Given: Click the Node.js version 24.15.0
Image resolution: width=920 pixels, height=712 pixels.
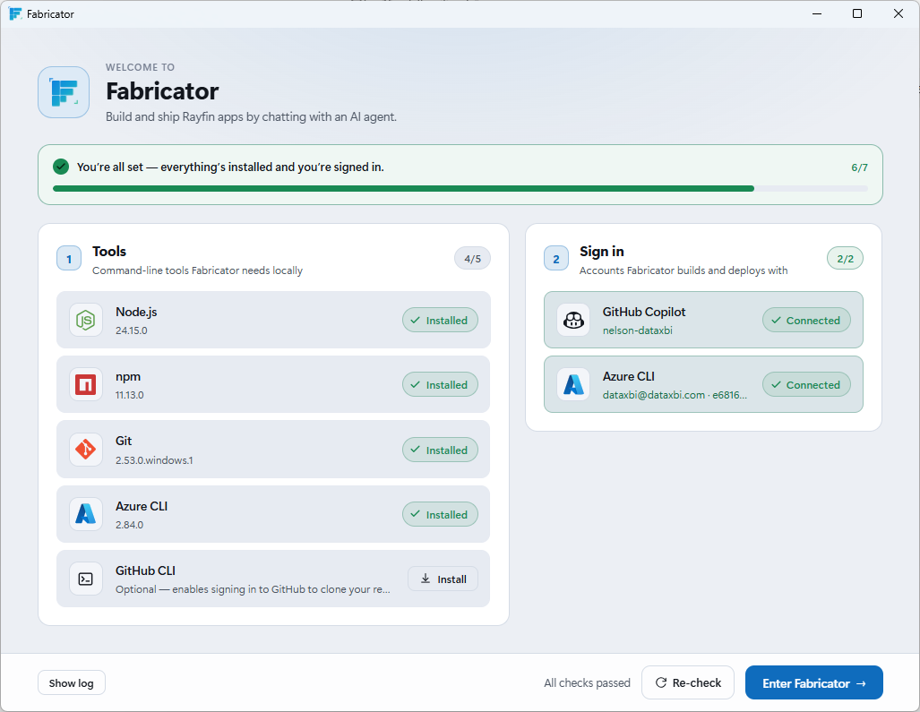Looking at the screenshot, I should point(132,330).
